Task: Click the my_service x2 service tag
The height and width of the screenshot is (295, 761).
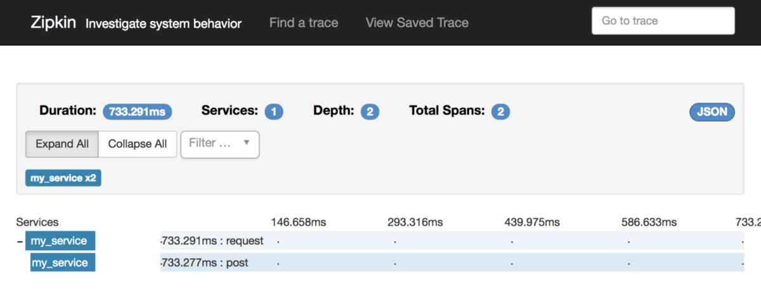Action: click(63, 178)
